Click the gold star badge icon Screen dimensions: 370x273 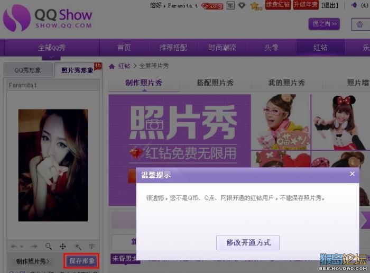256,6
